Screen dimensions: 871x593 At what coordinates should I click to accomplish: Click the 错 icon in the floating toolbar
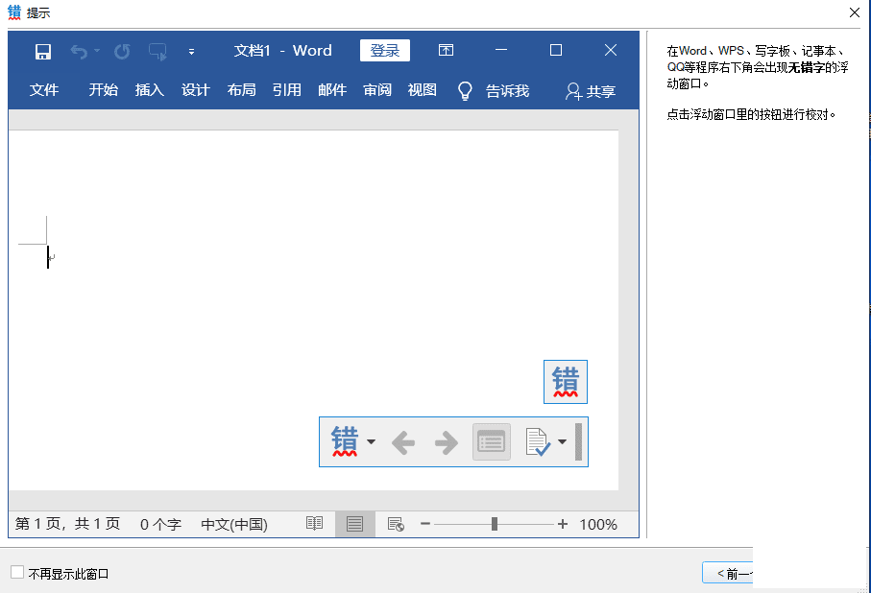[x=345, y=441]
